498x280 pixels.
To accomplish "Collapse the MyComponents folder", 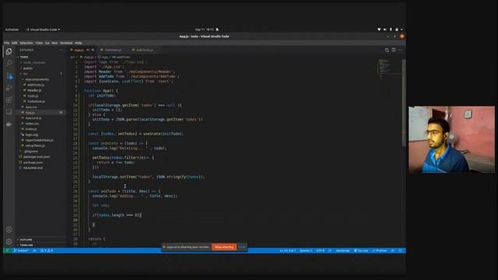I will tap(37, 79).
